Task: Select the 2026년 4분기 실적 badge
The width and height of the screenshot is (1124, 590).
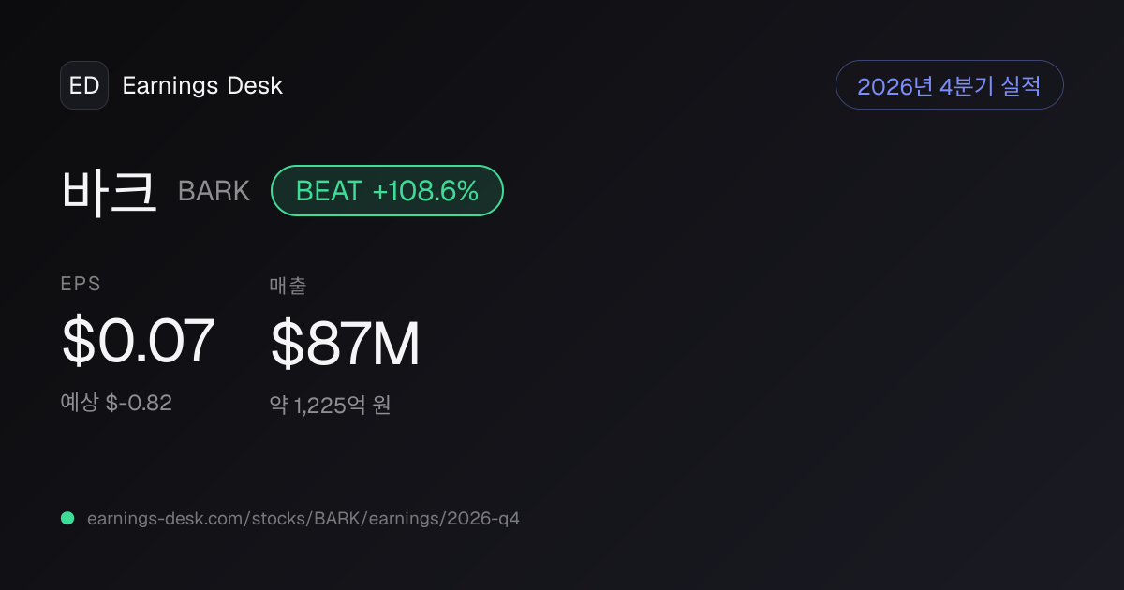Action: pos(949,85)
